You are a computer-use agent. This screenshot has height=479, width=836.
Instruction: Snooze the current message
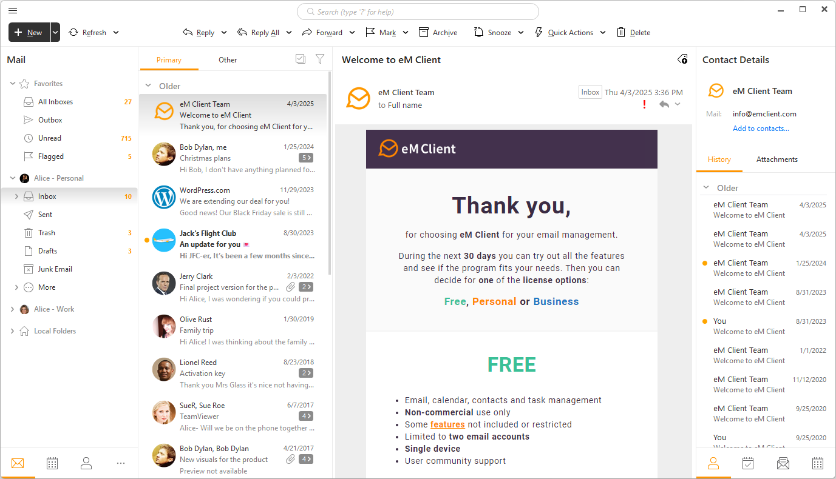tap(493, 33)
